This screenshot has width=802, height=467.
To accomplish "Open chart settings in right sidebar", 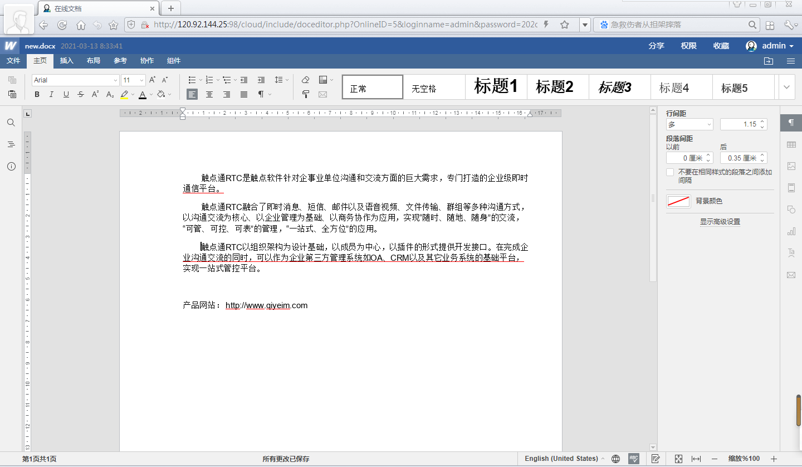I will [791, 231].
